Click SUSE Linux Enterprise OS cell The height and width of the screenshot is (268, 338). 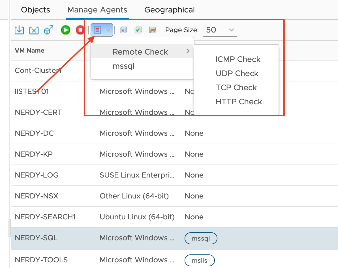point(137,175)
